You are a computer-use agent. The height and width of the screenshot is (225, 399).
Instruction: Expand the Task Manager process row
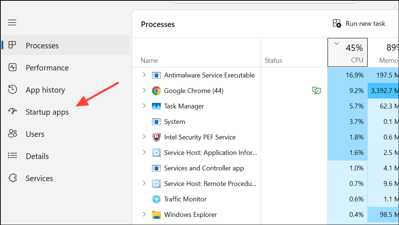(x=144, y=105)
